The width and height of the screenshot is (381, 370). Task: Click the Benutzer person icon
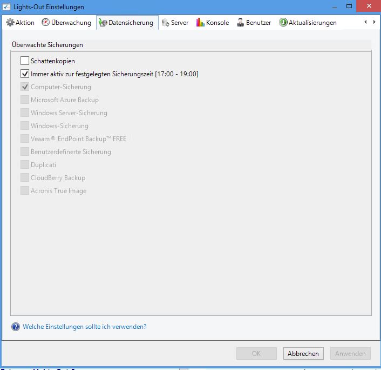(x=241, y=23)
